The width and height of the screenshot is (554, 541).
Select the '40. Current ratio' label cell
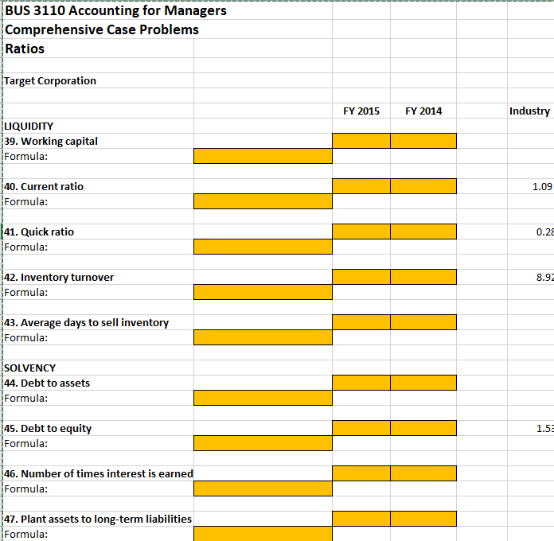tap(98, 186)
